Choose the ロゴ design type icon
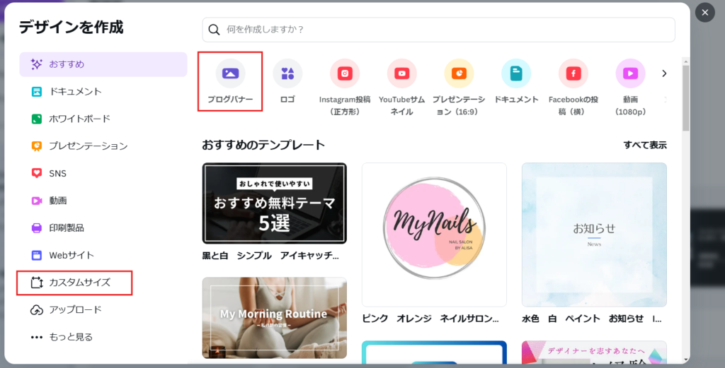 coord(287,73)
